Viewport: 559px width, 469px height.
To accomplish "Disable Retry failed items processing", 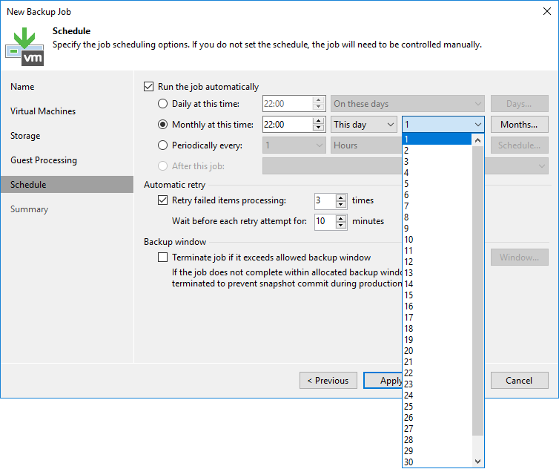I will tap(163, 200).
